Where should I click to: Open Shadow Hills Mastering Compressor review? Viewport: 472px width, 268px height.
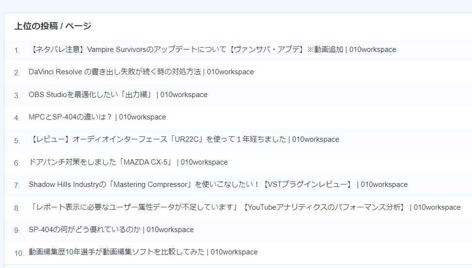pos(218,184)
